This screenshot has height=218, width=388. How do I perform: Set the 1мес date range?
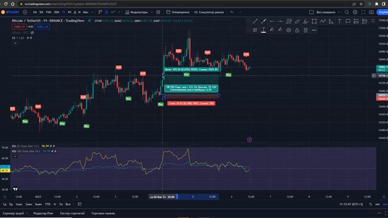coord(19,204)
